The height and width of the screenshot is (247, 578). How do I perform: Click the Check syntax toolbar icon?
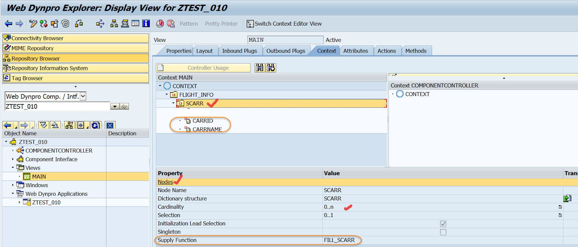(79, 24)
